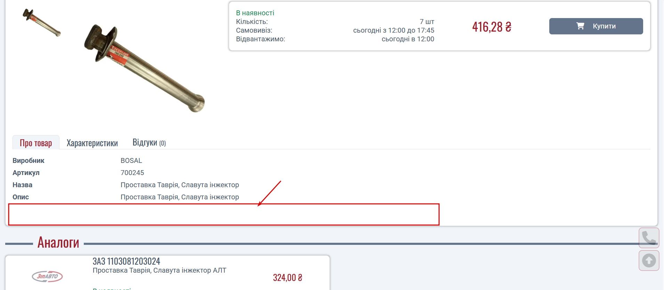This screenshot has width=664, height=290.
Task: Click the product name text in Назва row
Action: click(x=180, y=185)
